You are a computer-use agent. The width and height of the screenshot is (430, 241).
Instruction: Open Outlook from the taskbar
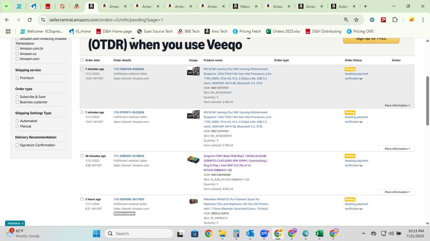250,233
